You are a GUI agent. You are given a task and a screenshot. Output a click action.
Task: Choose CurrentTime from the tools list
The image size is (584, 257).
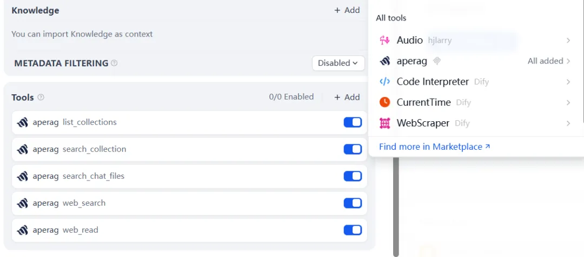(423, 102)
